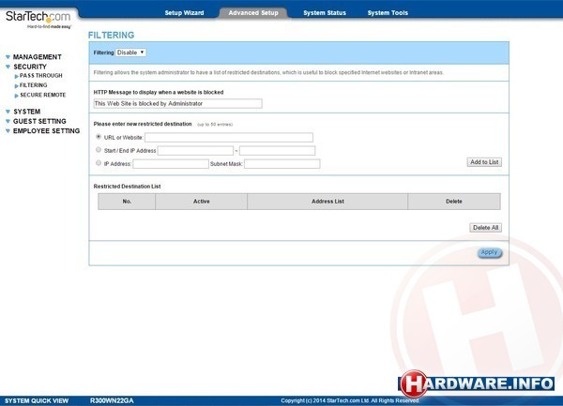This screenshot has height=406, width=563.
Task: Collapse the MANAGEMENT menu arrow
Action: coord(8,57)
